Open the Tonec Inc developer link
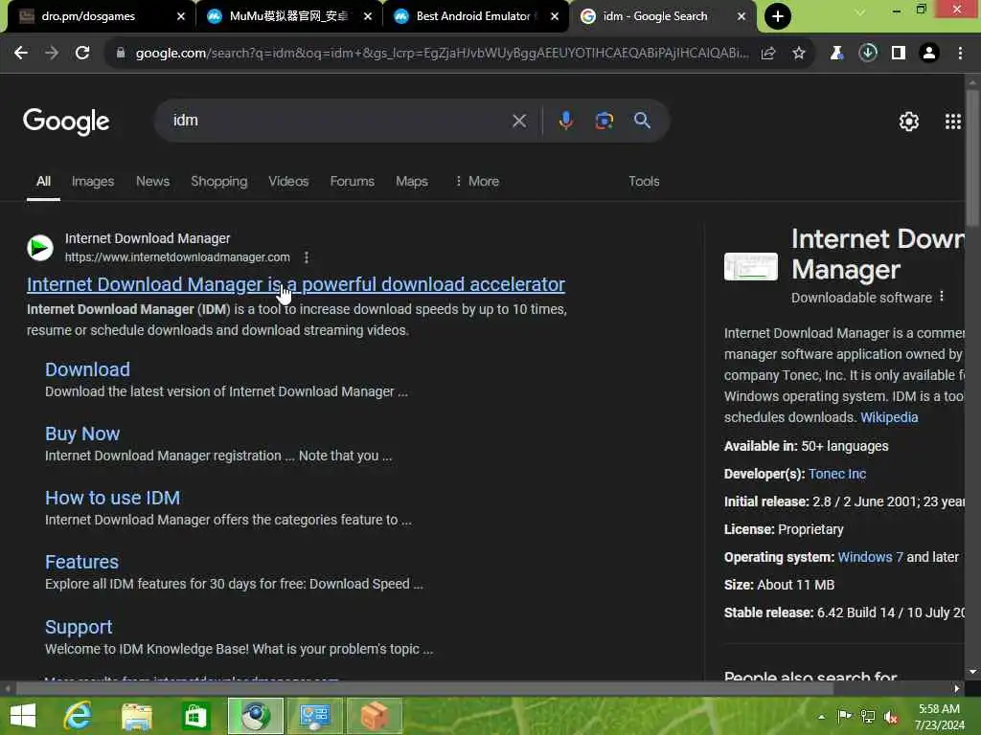981x735 pixels. (837, 474)
